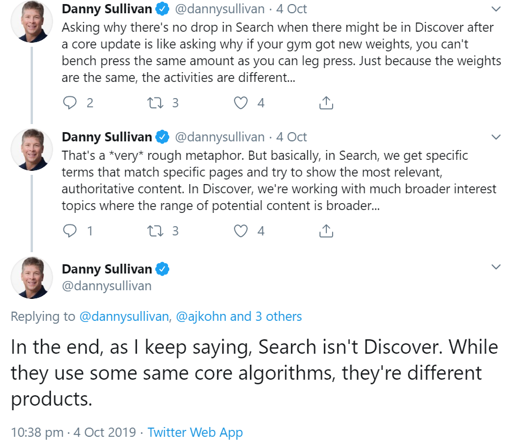
Task: Share the second tweet using its share icon
Action: 326,231
